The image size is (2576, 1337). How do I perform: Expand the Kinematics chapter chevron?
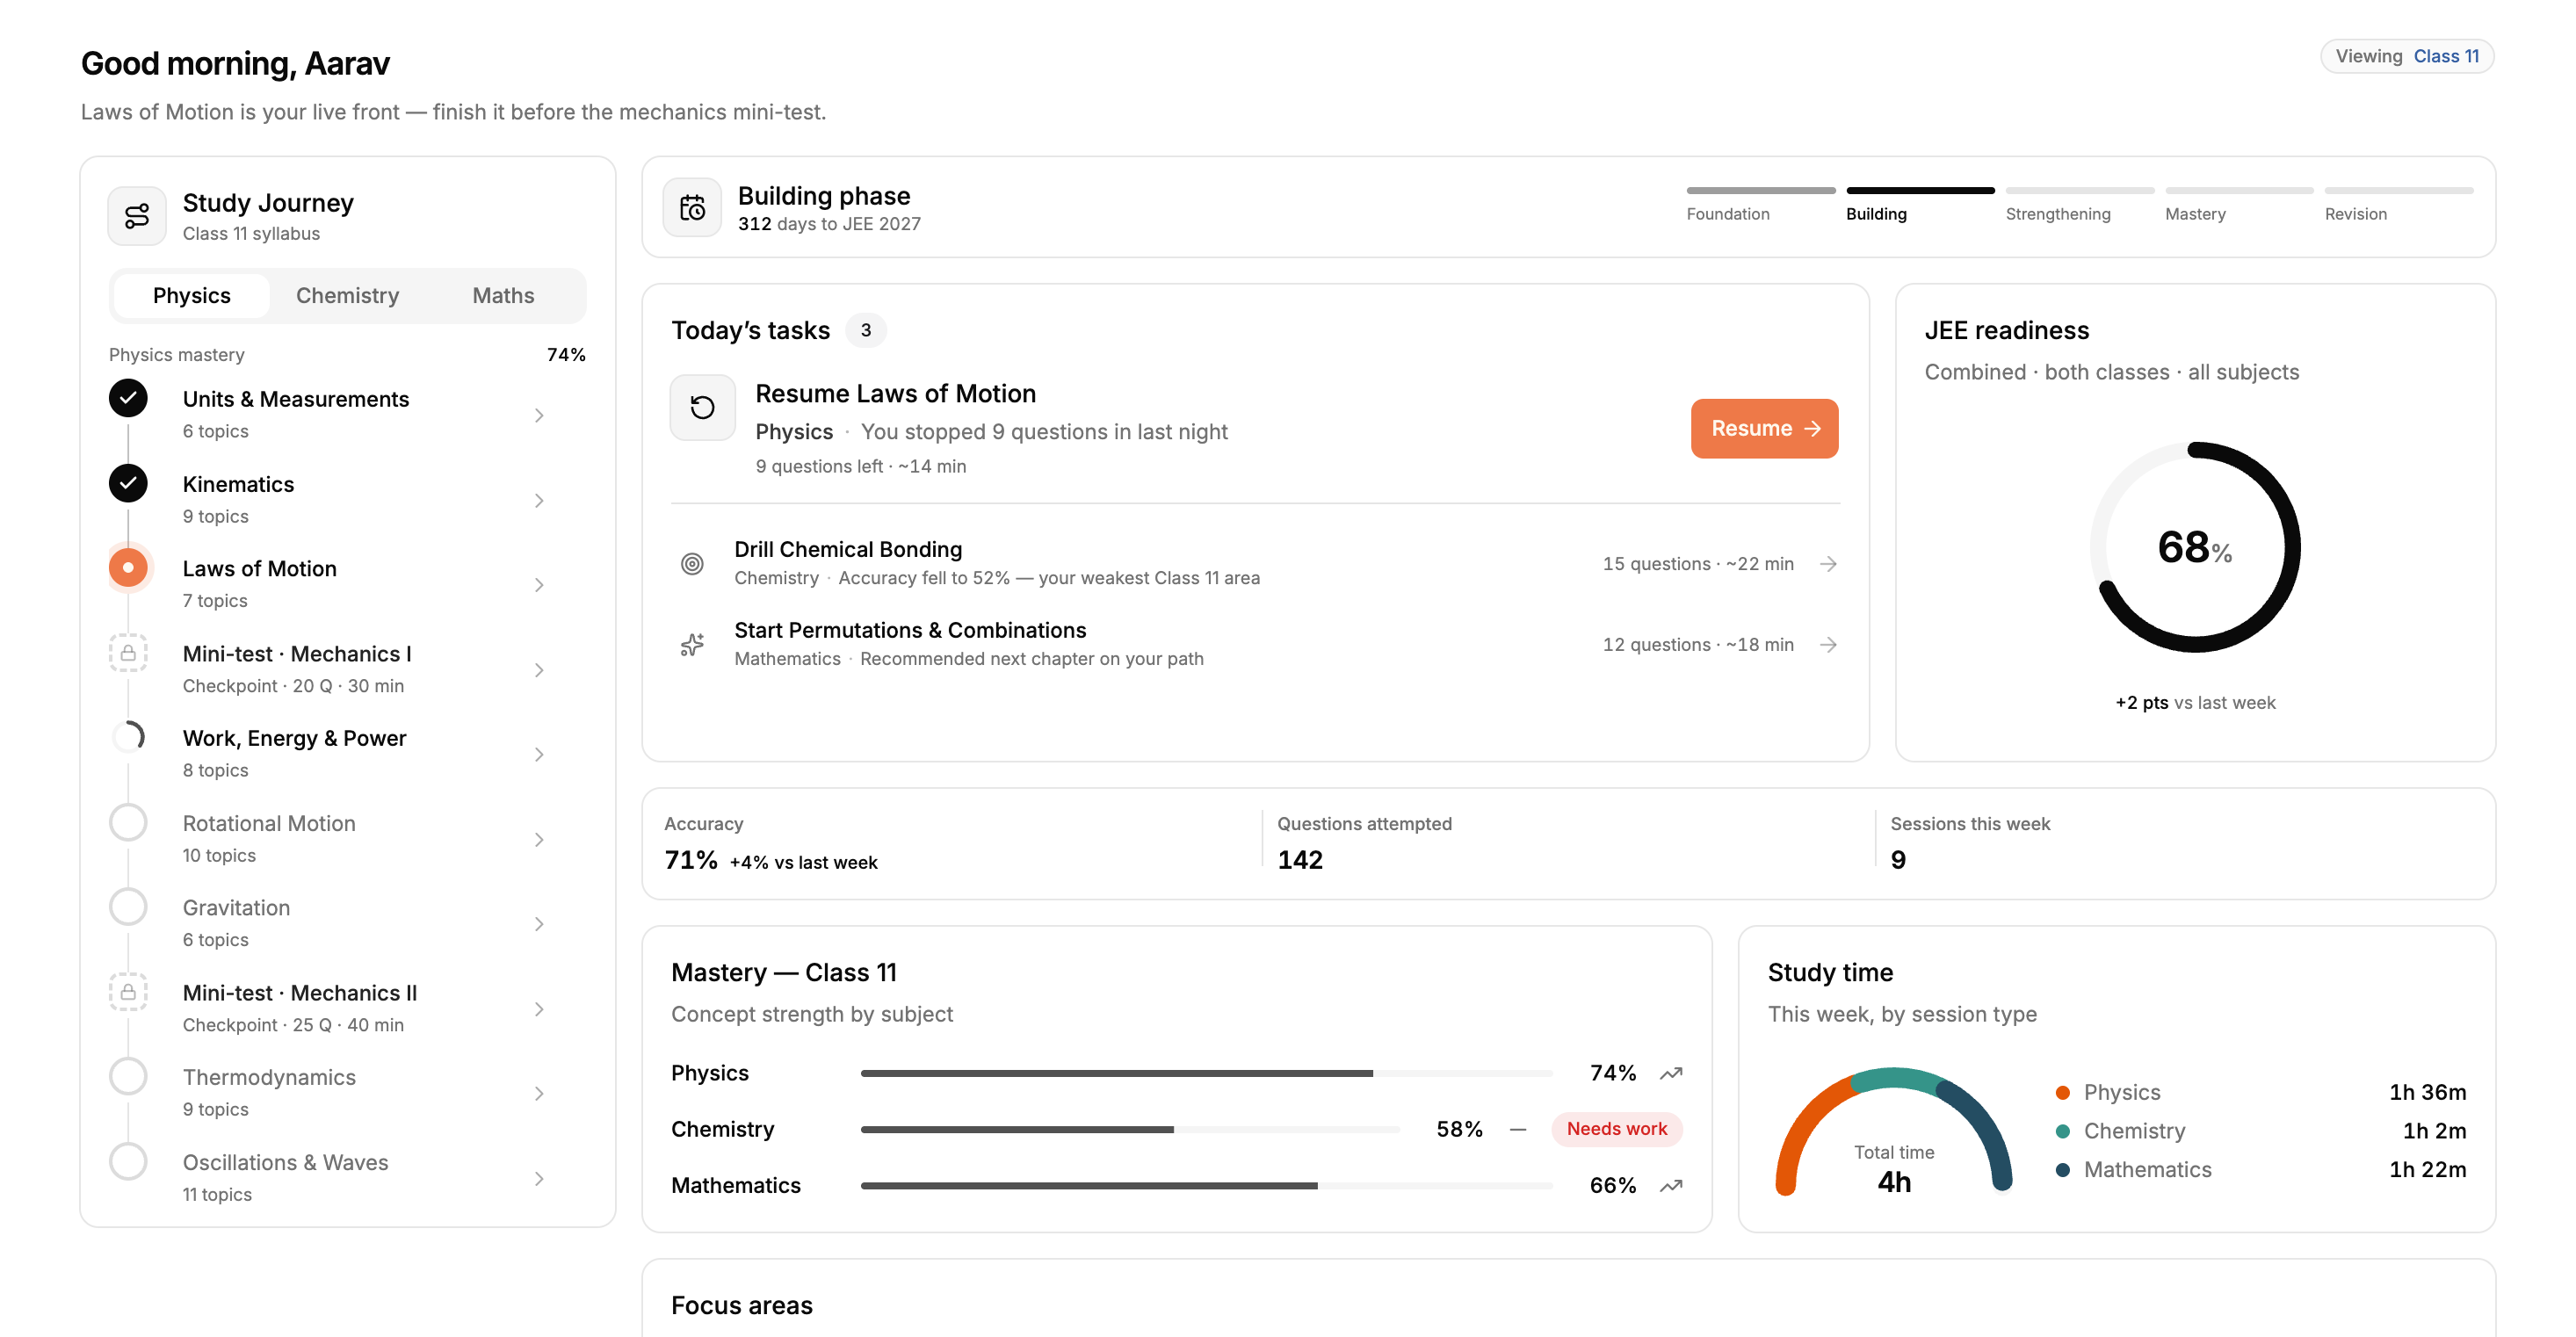[539, 500]
